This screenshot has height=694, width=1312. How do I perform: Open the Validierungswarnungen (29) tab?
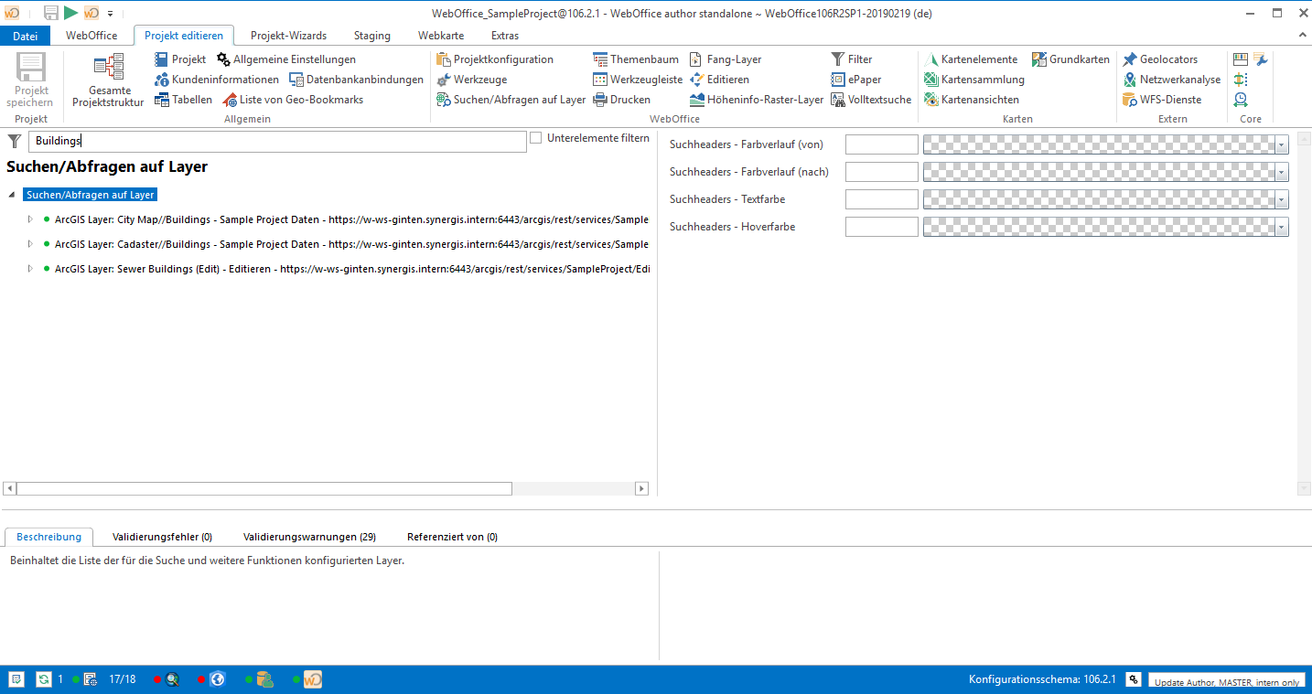pos(308,537)
